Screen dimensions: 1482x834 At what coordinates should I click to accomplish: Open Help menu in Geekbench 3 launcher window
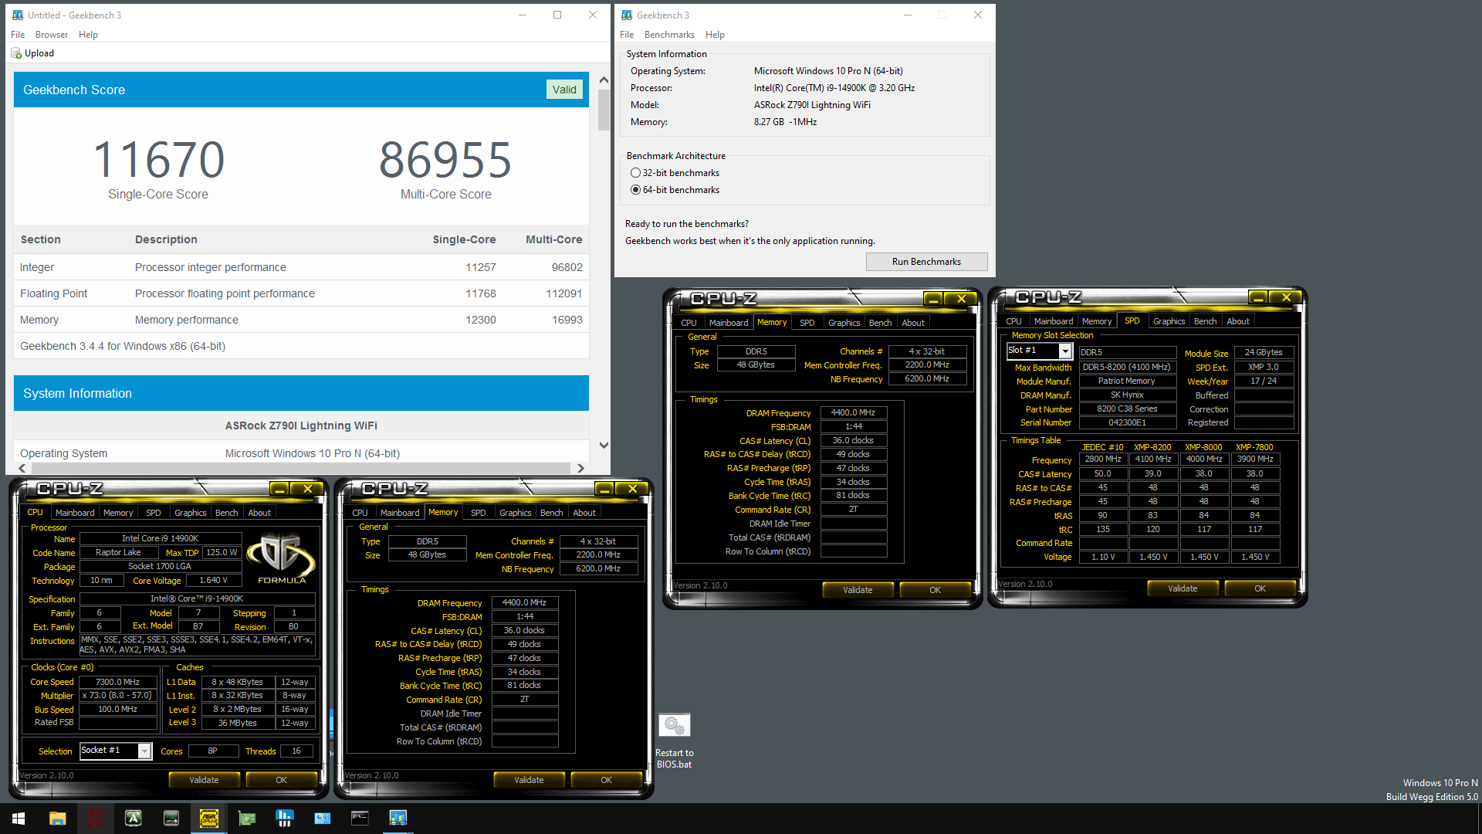(715, 35)
